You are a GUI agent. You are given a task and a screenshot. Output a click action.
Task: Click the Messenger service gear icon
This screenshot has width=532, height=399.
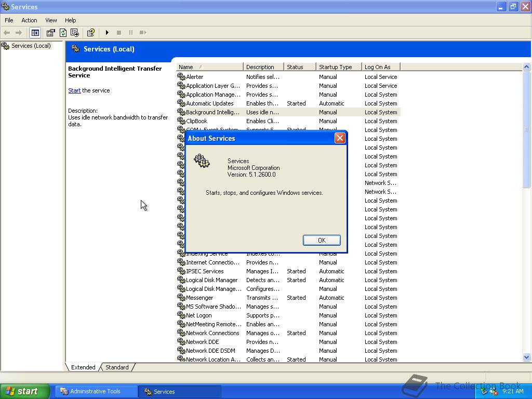coord(181,298)
